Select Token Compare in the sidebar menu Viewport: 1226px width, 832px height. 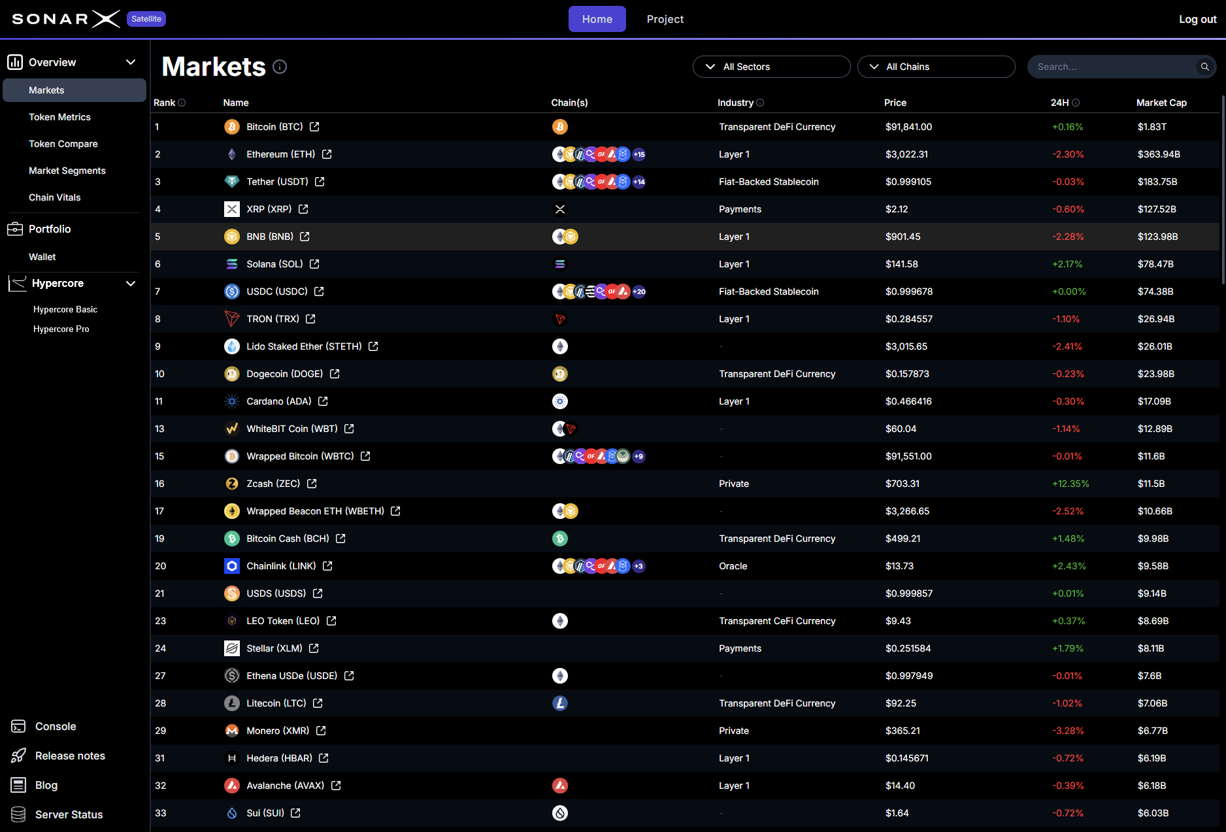pos(63,143)
